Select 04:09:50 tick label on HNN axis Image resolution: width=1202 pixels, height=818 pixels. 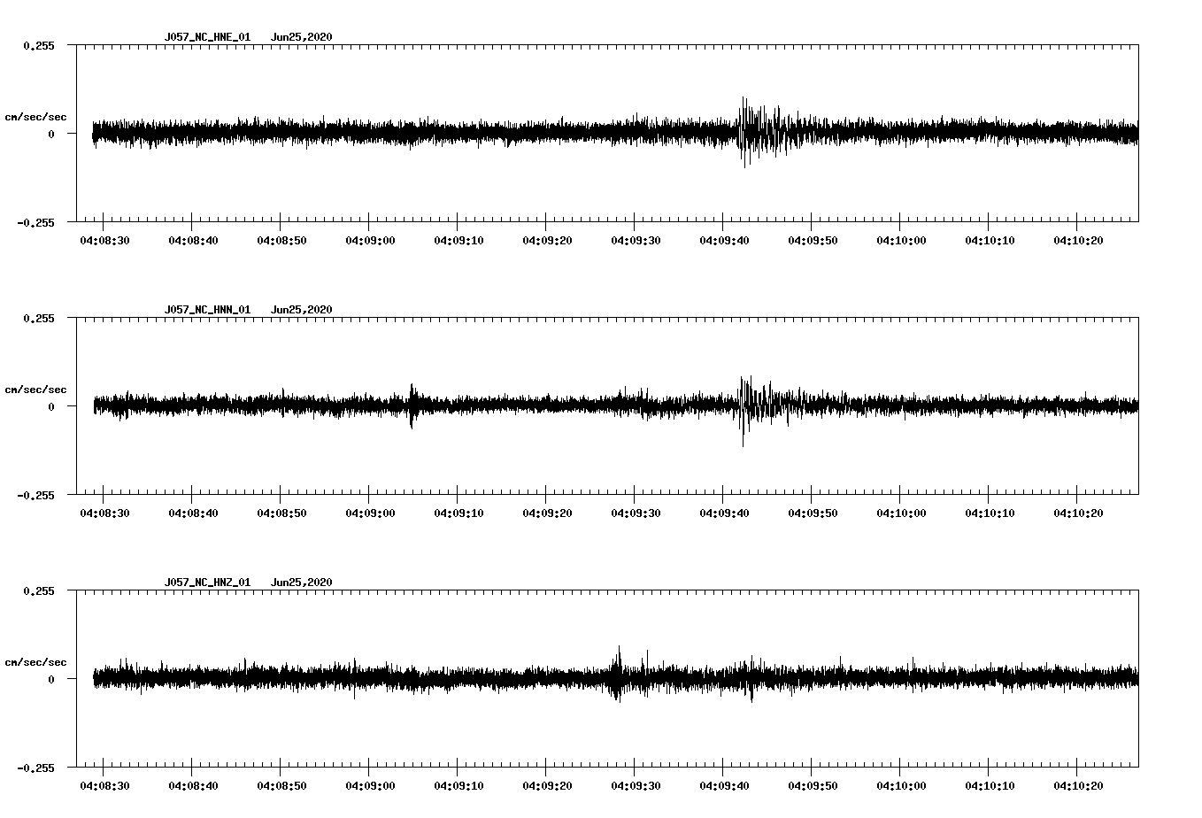tap(813, 513)
